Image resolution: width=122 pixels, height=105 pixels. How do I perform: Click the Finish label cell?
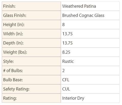pyautogui.click(x=31, y=6)
